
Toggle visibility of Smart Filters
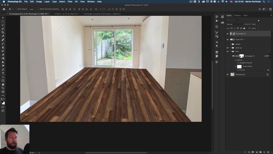point(235,67)
